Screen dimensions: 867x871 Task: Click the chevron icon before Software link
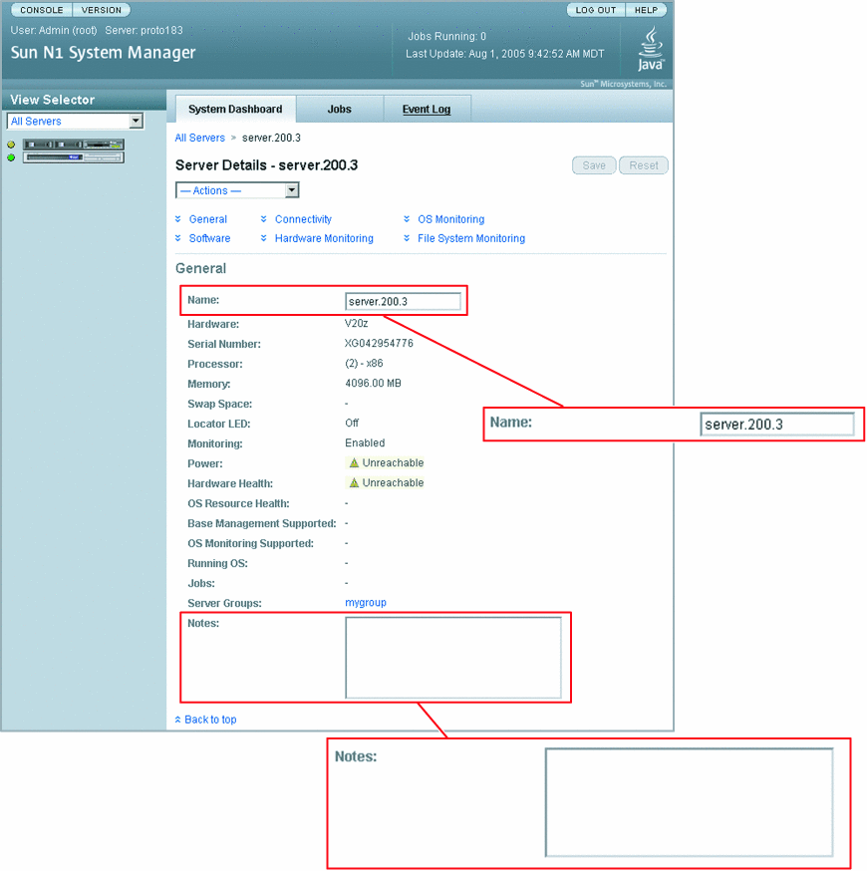178,238
